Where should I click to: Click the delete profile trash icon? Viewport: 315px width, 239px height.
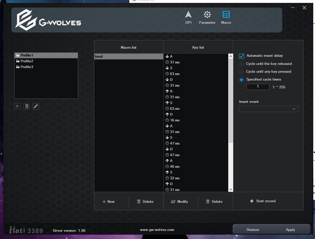[x=27, y=106]
